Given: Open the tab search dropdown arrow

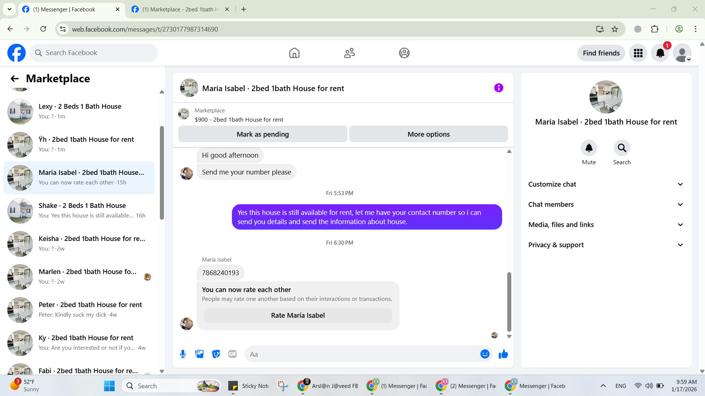Looking at the screenshot, I should tap(10, 9).
